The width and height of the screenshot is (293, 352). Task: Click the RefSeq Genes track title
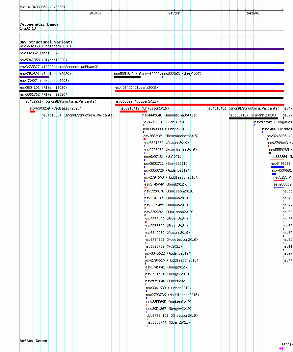(33, 341)
